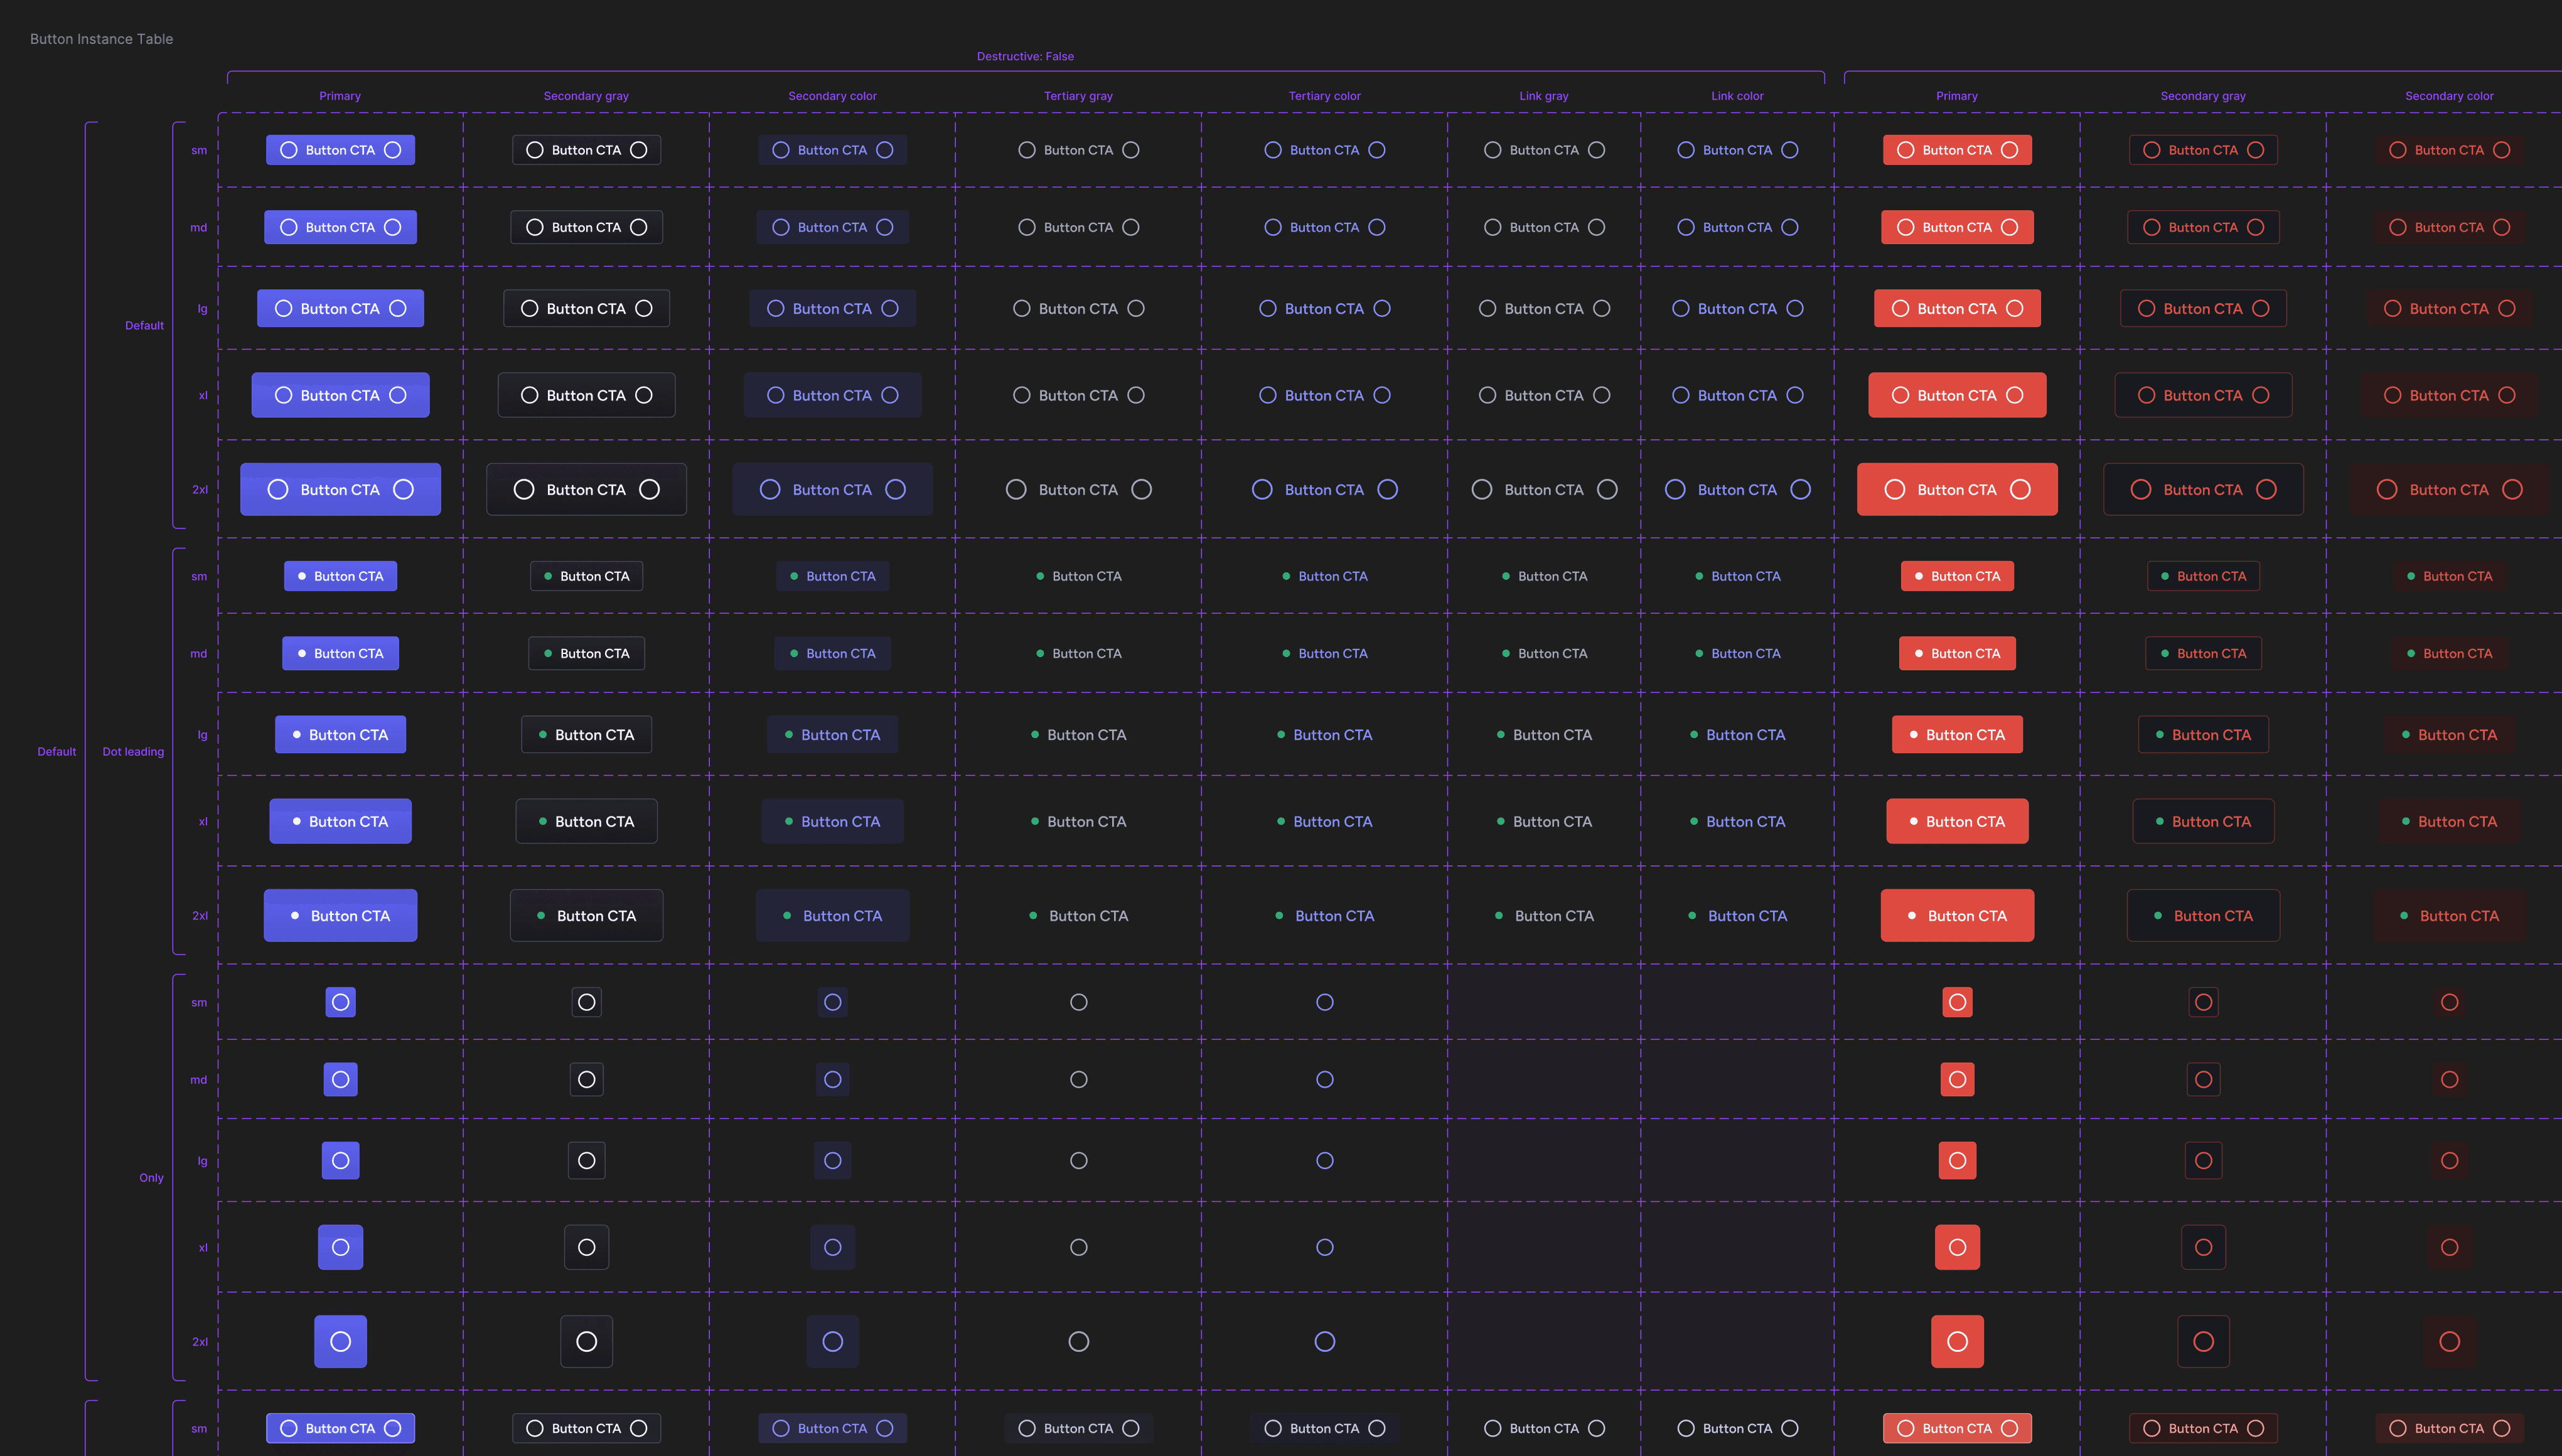
Task: Select the xl blue-tinted Secondary color icon-only button
Action: coord(832,1247)
